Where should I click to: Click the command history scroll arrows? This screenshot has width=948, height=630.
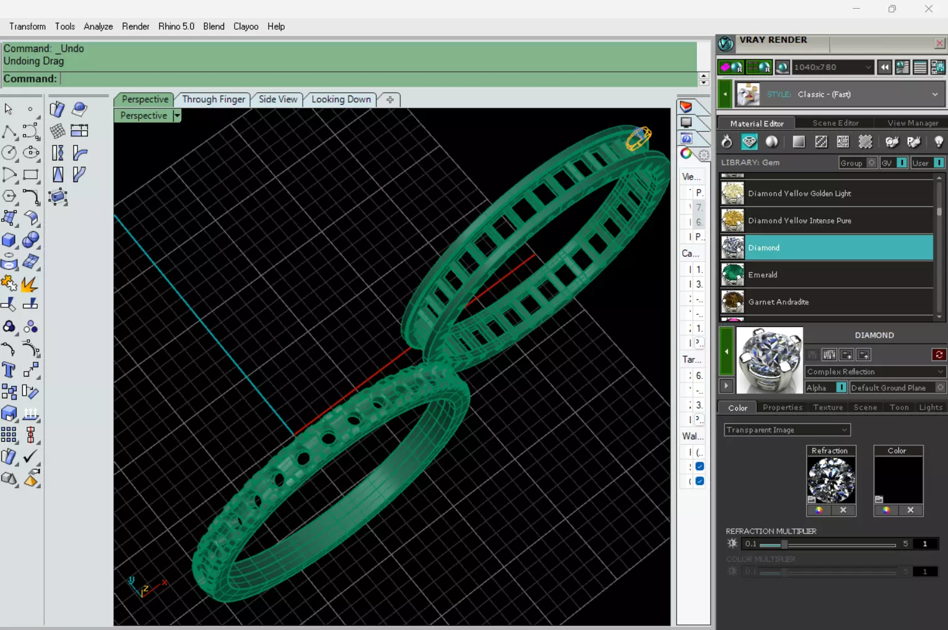[x=703, y=79]
